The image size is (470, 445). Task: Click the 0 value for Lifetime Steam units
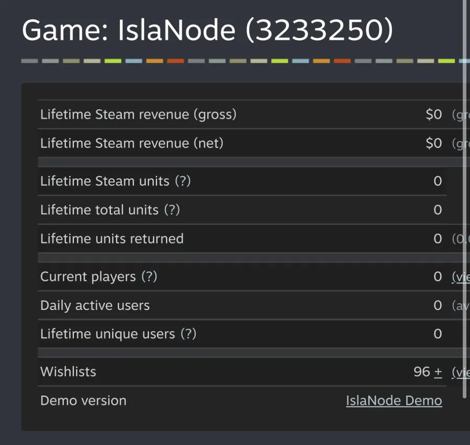[x=438, y=181]
